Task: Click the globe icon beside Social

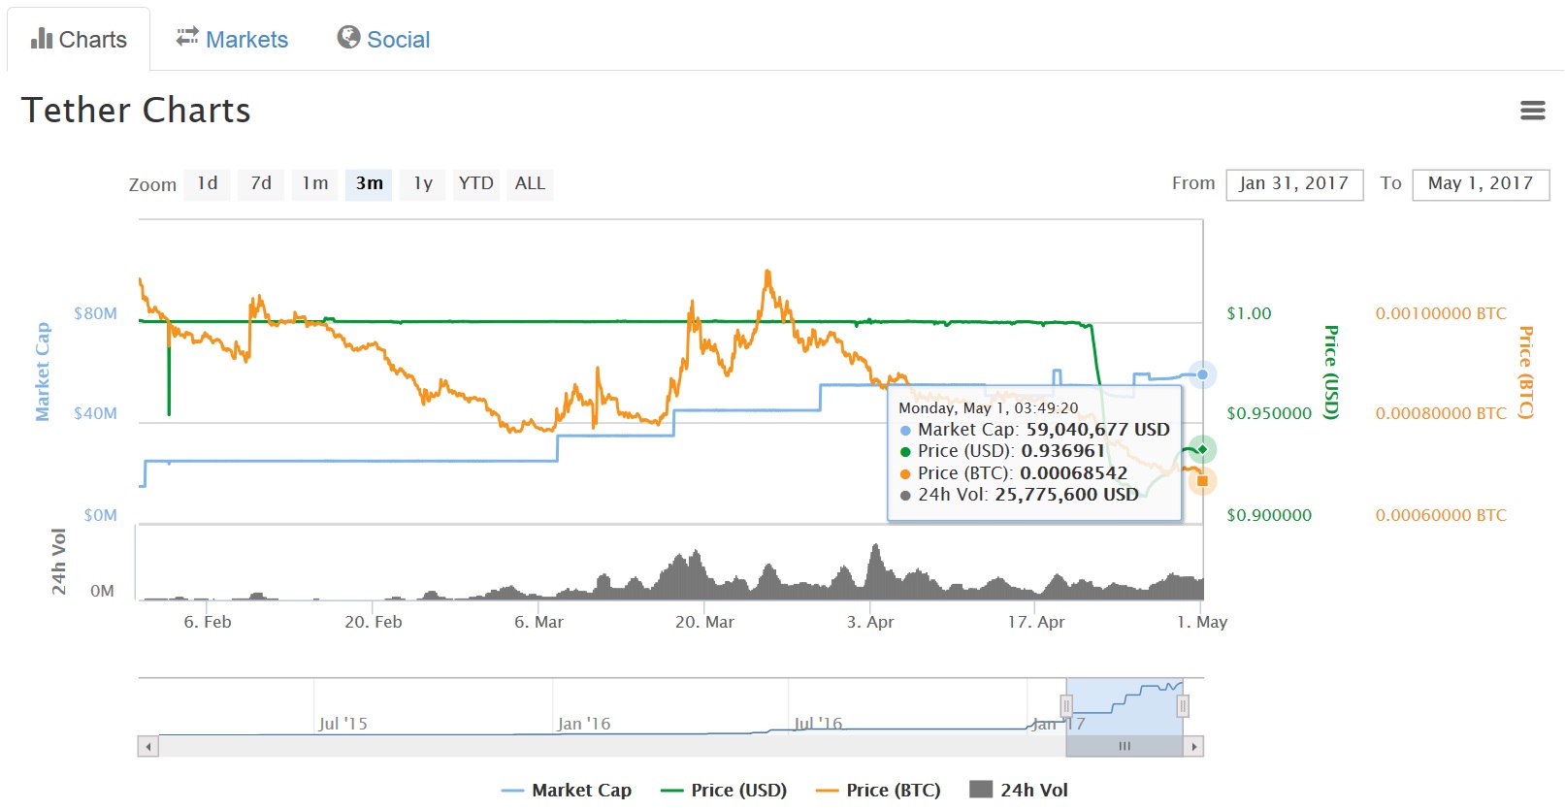Action: tap(348, 37)
